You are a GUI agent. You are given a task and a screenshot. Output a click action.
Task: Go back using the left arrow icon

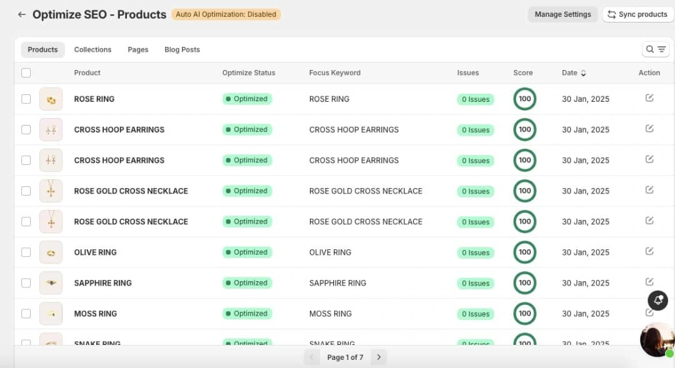[21, 14]
